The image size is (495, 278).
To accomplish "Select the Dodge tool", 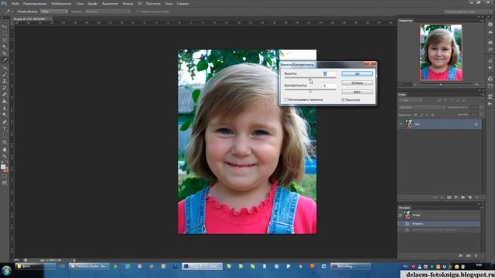I will [x=5, y=115].
